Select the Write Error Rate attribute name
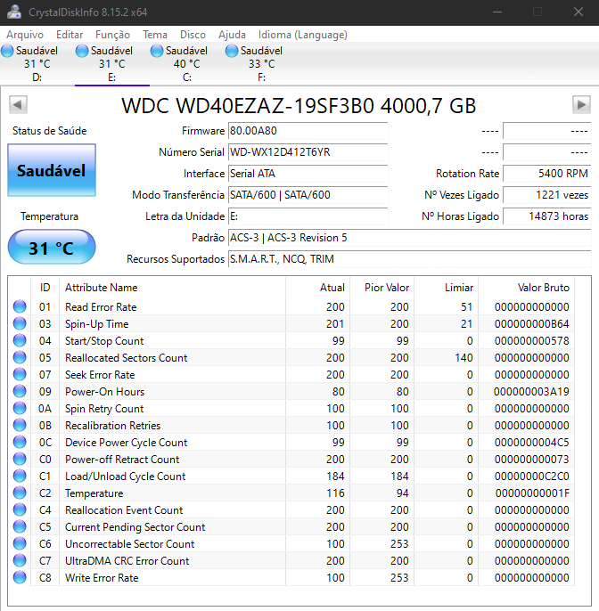This screenshot has height=611, width=599. [102, 578]
